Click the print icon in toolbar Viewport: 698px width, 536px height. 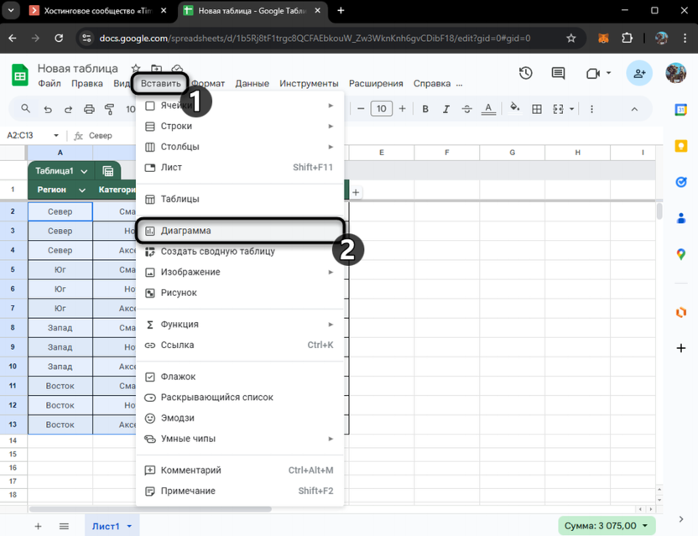click(89, 109)
